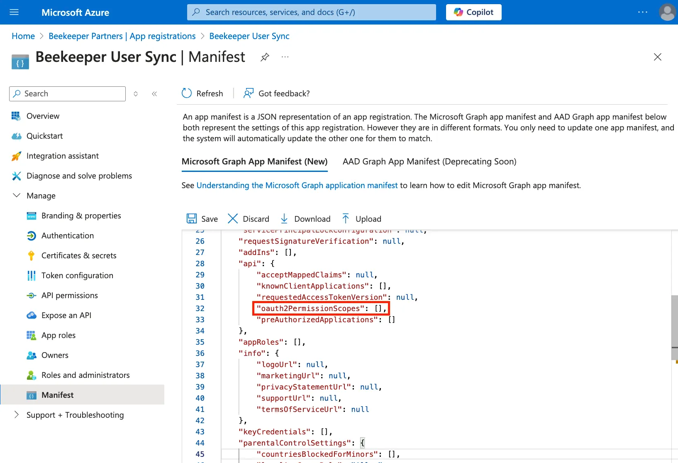Pin the Manifest blade
Screen dimensions: 678x463
pos(265,57)
